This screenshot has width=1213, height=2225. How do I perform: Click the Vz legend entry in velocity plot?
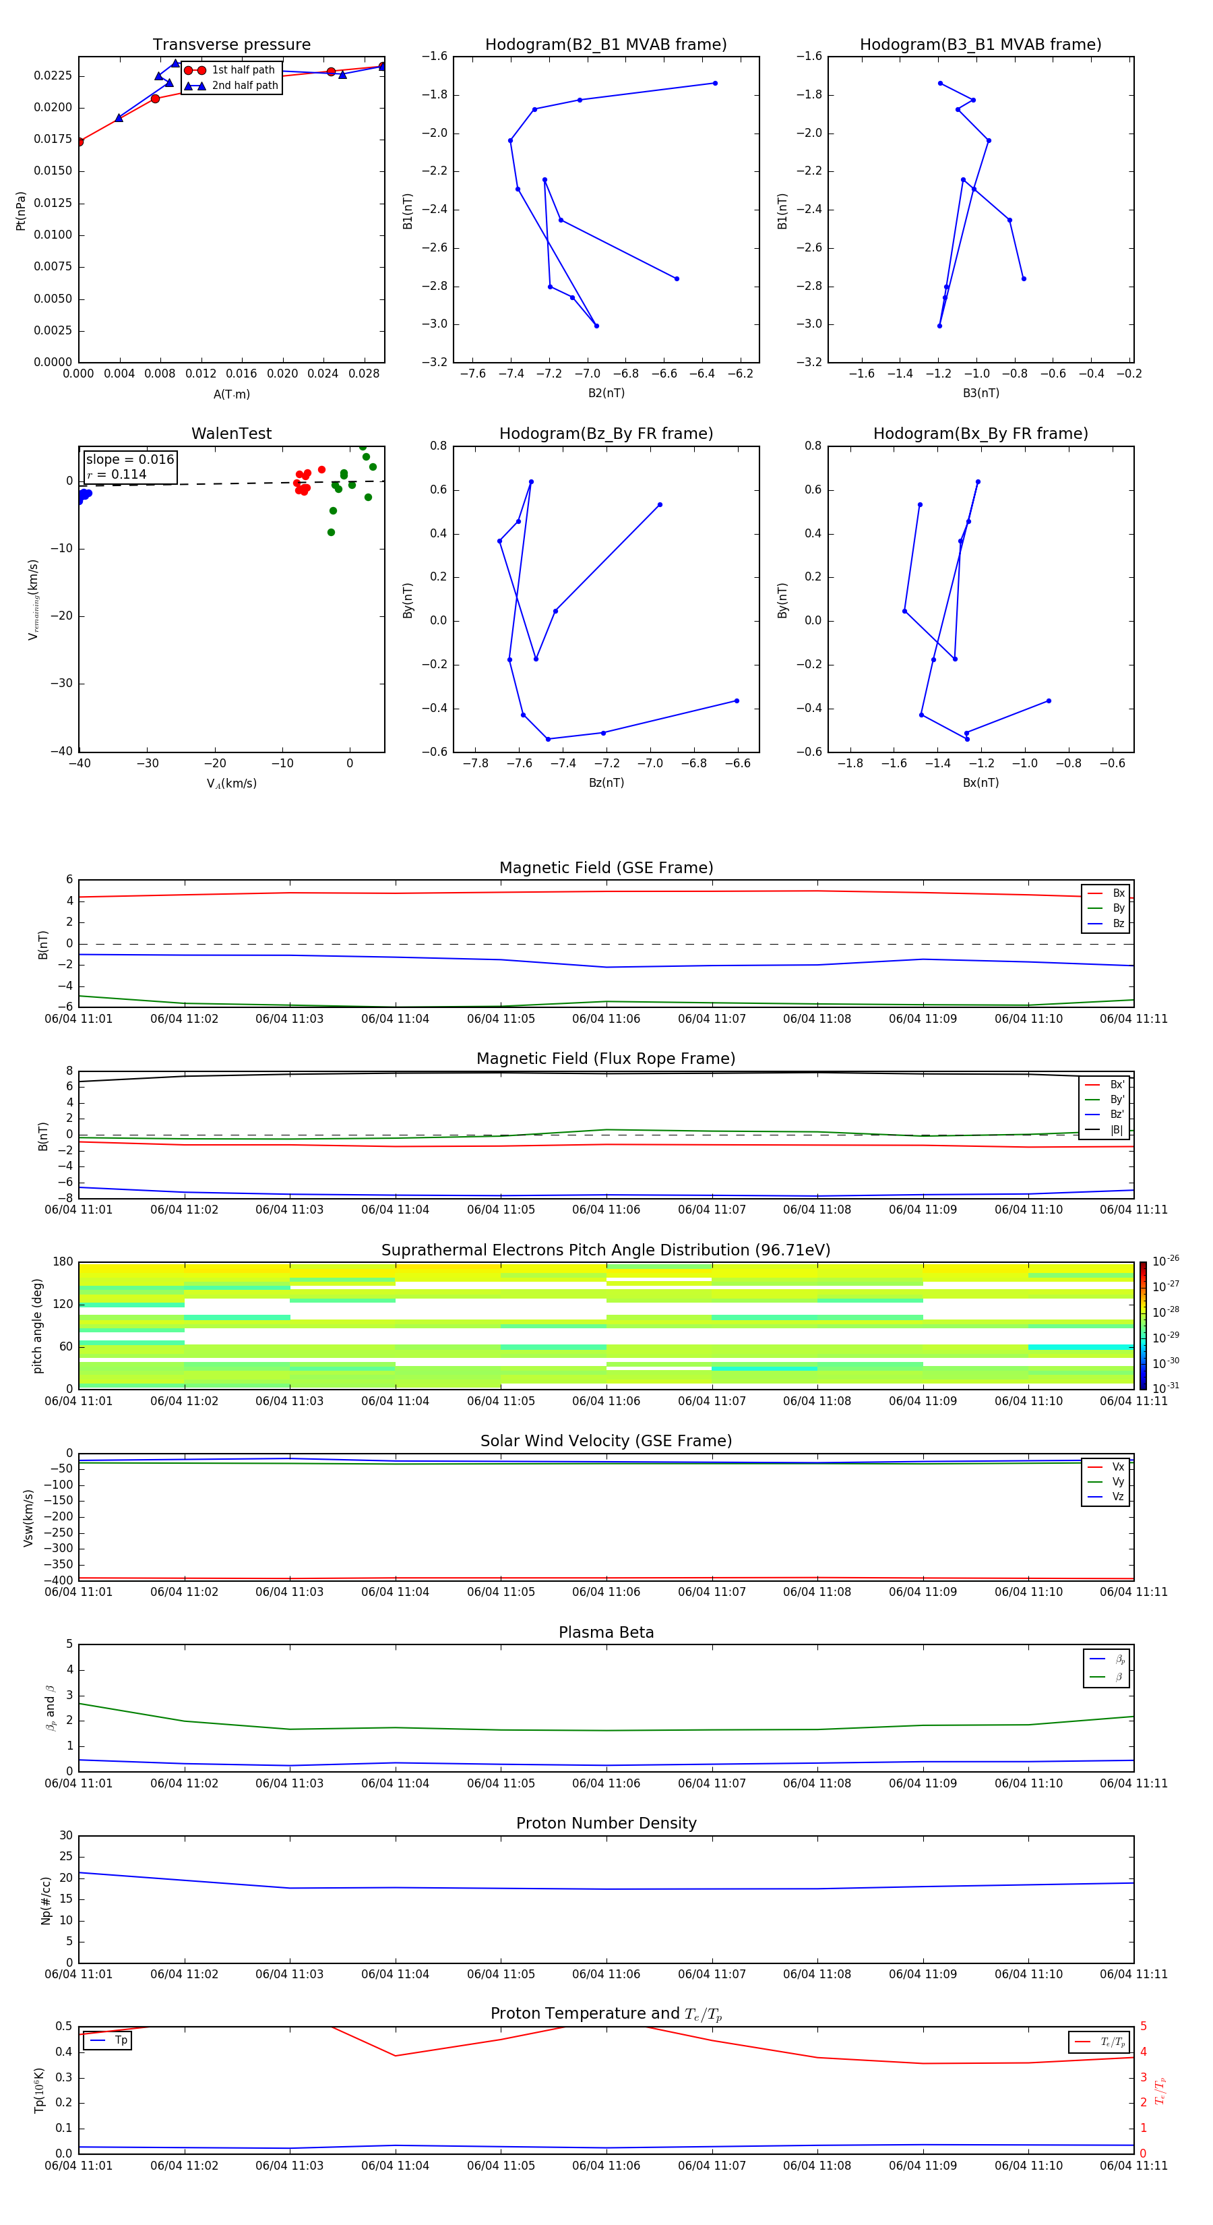(x=1105, y=1497)
